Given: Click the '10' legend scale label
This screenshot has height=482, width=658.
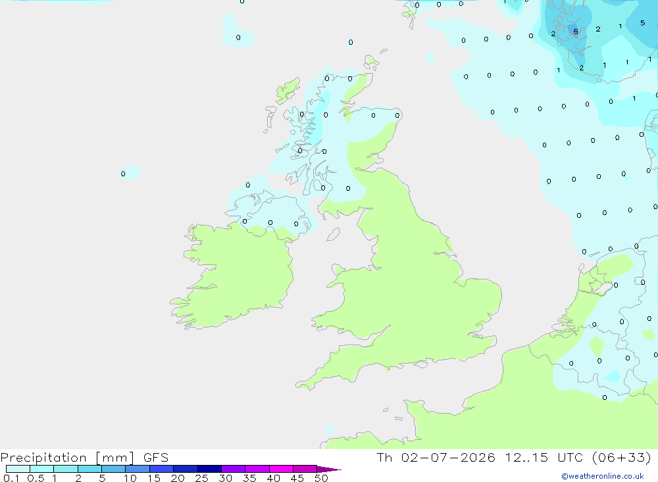Looking at the screenshot, I should click(130, 478).
